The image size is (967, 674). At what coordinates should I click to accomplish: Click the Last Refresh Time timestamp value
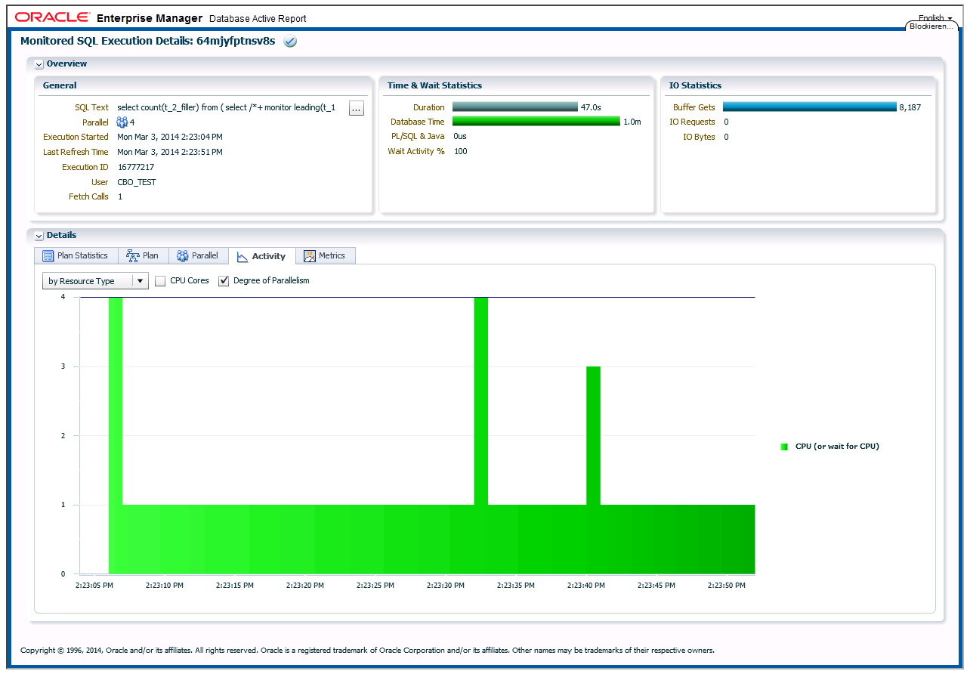(x=170, y=153)
